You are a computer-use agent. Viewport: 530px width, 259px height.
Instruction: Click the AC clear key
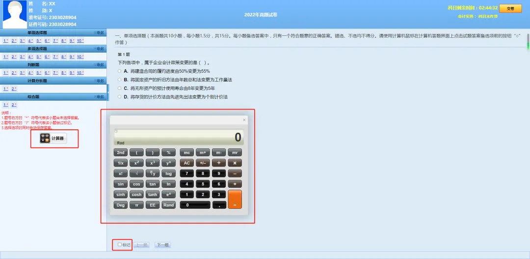186,163
